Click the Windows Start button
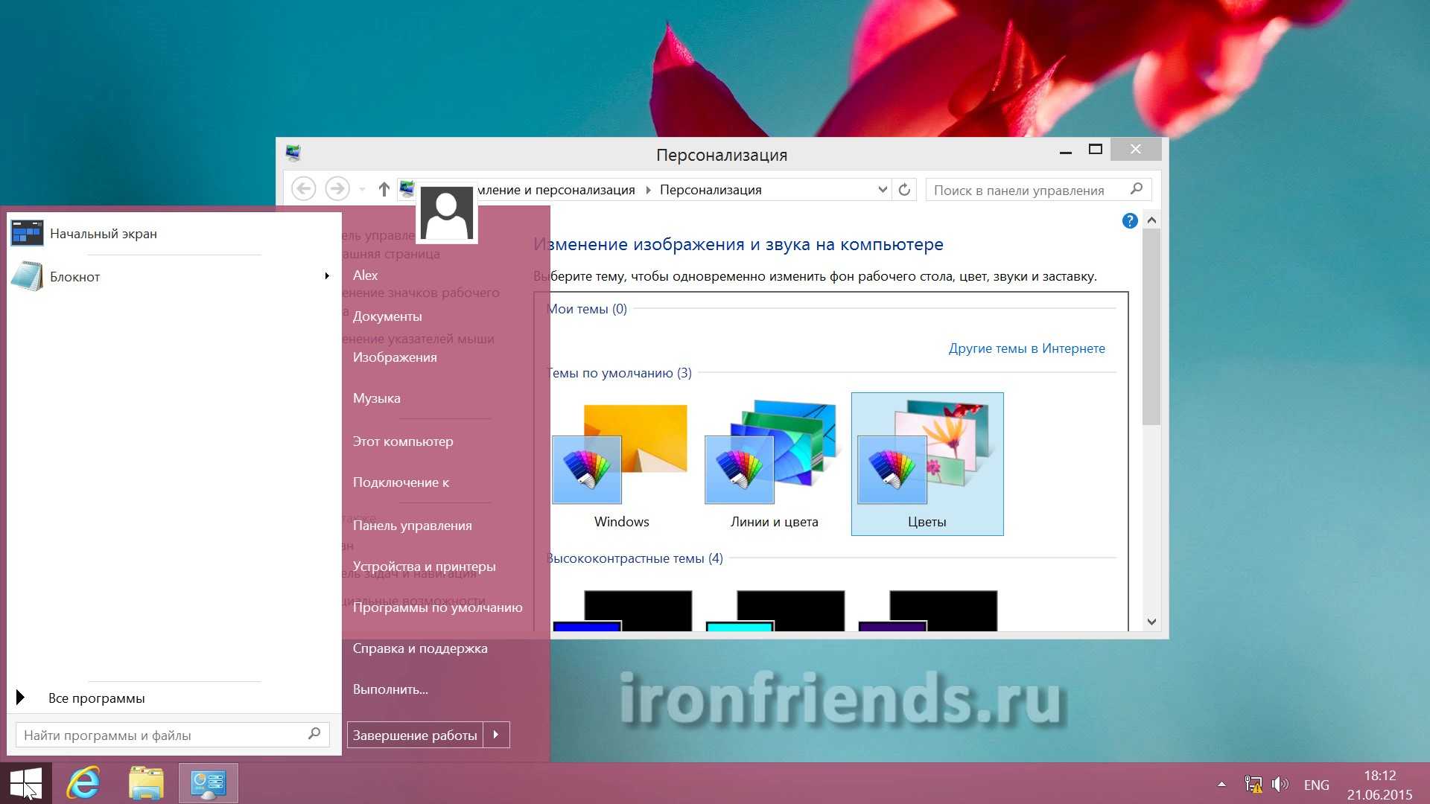The height and width of the screenshot is (804, 1430). 26,783
